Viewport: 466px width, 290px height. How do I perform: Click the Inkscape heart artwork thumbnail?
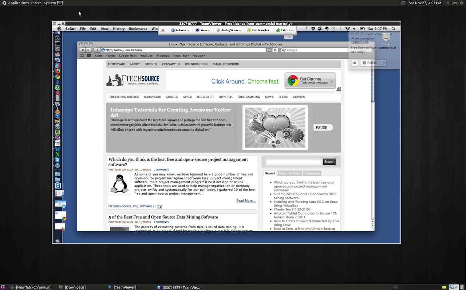coord(275,128)
